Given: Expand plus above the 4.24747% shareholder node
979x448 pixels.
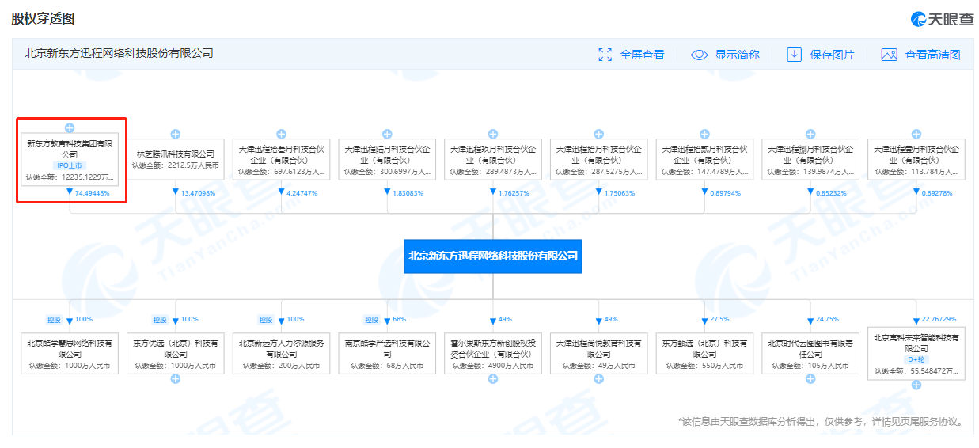Looking at the screenshot, I should tap(281, 134).
